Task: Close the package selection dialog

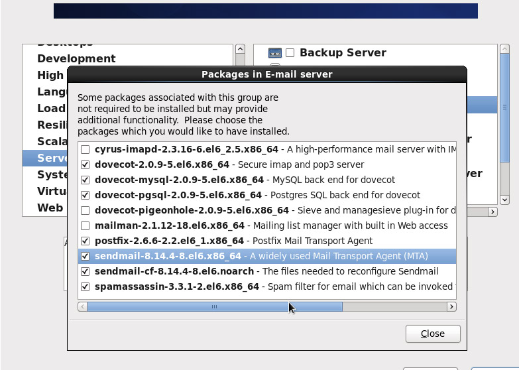Action: click(x=433, y=334)
